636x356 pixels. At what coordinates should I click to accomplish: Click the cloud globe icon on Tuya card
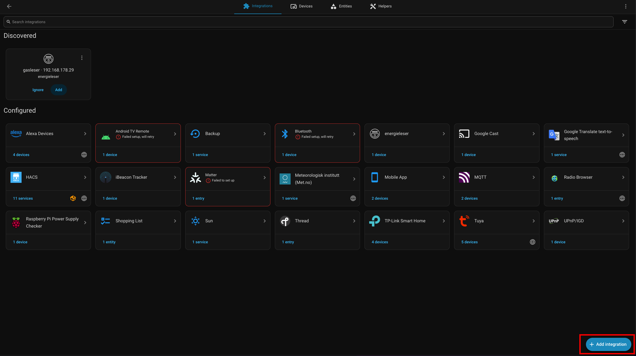point(533,242)
